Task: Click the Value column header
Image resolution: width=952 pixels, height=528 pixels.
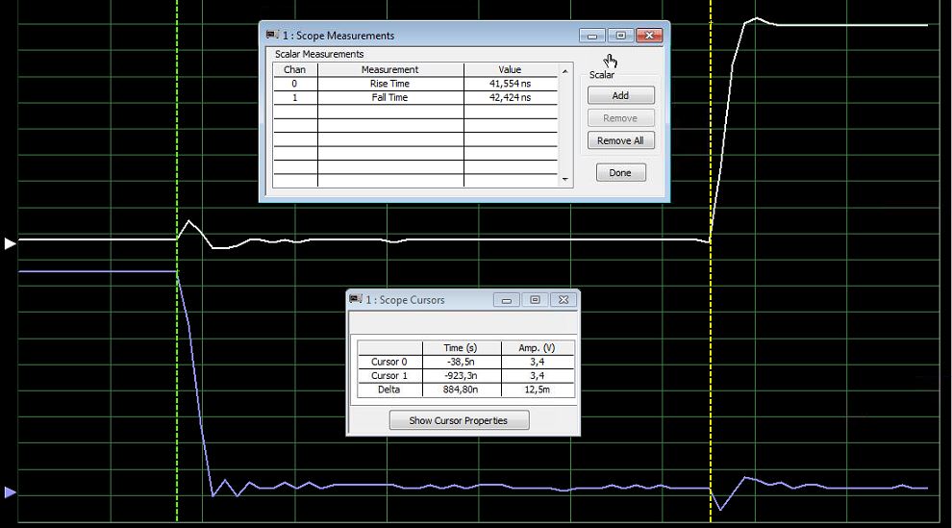Action: coord(510,70)
